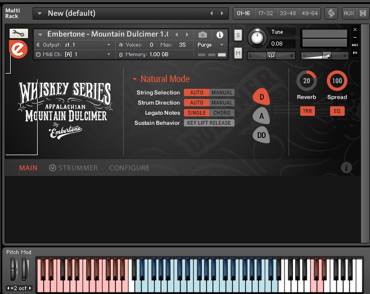The image size is (370, 294).
Task: Mute the instrument with M button
Action: 238,53
